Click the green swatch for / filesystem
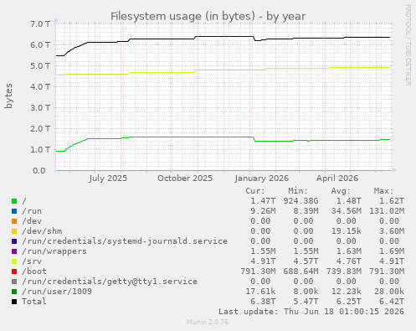This screenshot has width=416, height=331. point(14,201)
